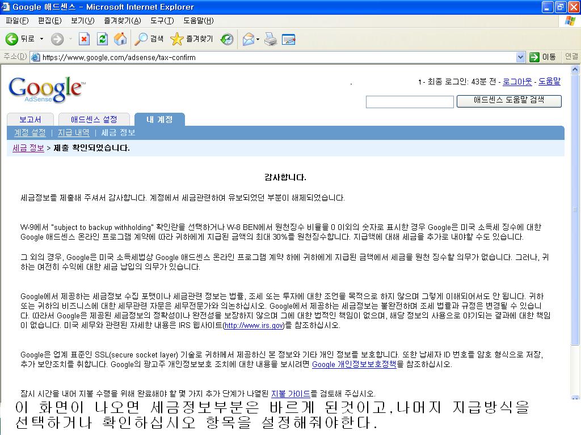Click the 세금 정보 breadcrumb link

pyautogui.click(x=28, y=148)
